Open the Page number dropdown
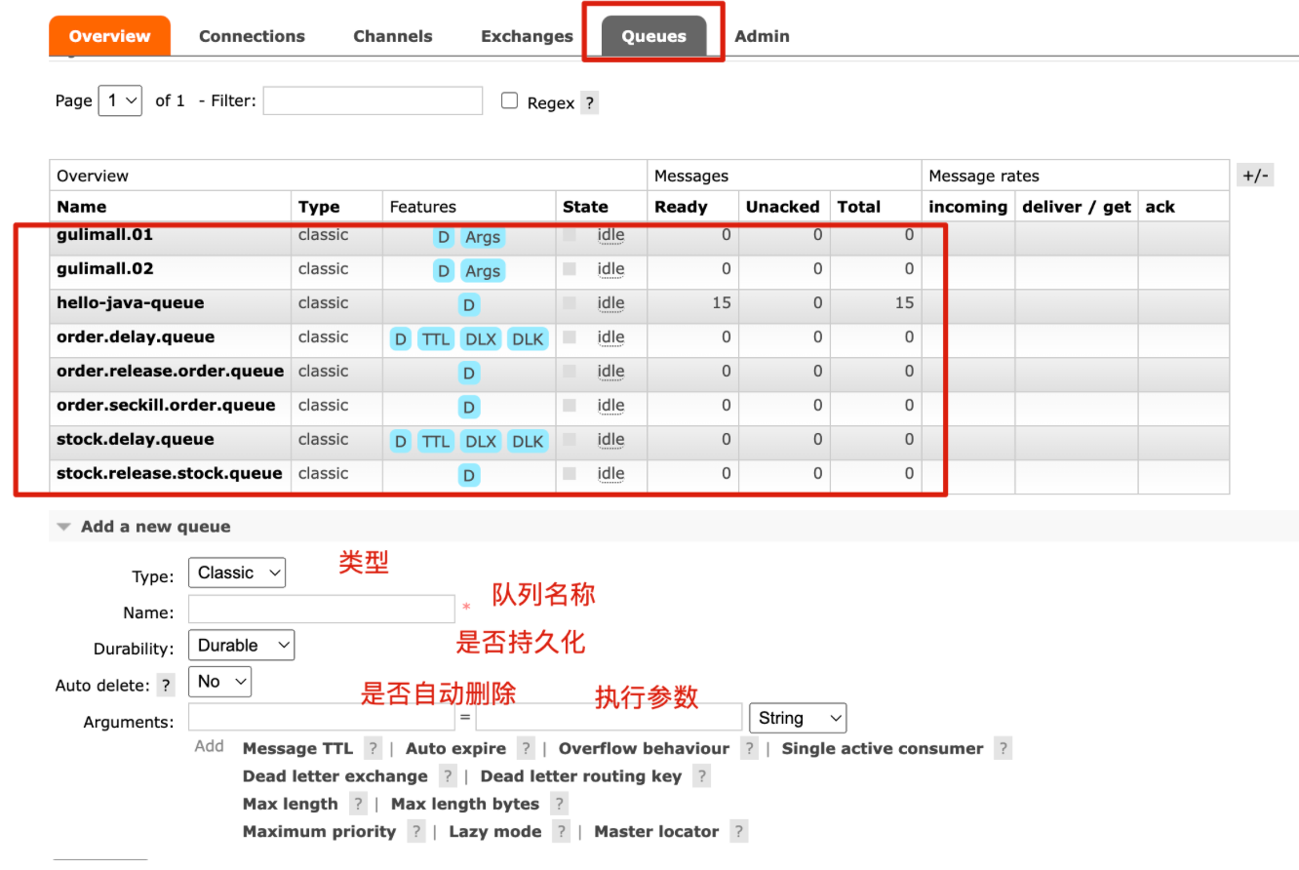 [x=120, y=100]
